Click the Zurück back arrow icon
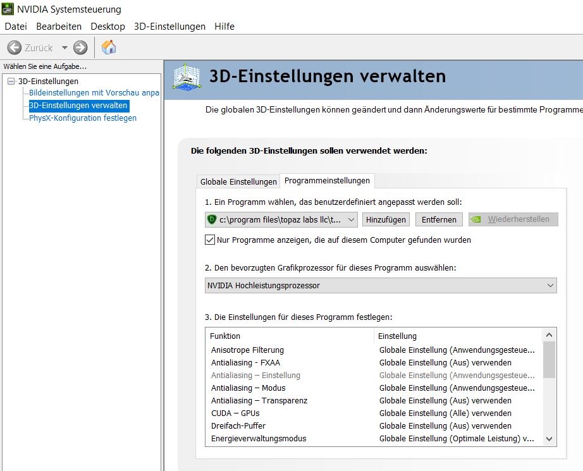Screen dimensions: 583x471 click(14, 47)
